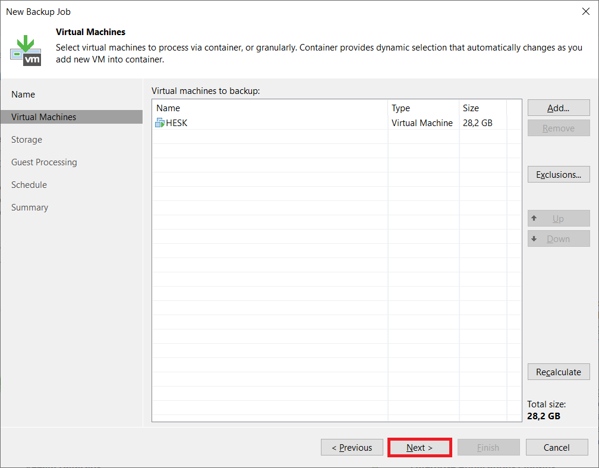
Task: Select the Virtual Machines step
Action: 43,117
